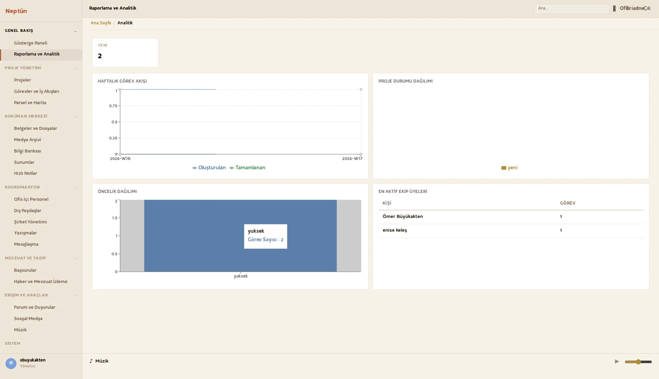Image resolution: width=659 pixels, height=379 pixels.
Task: Open Başvurular page
Action: click(x=41, y=270)
